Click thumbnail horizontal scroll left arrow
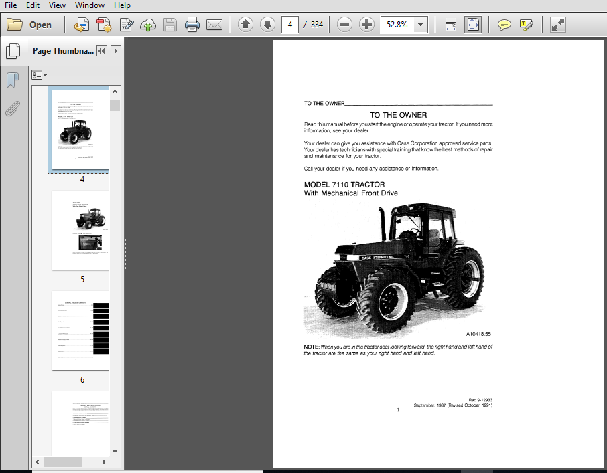 (x=38, y=462)
